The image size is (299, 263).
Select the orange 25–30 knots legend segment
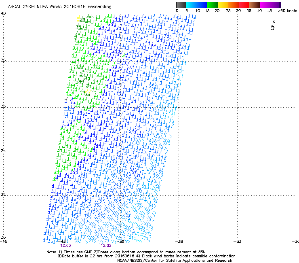point(234,5)
